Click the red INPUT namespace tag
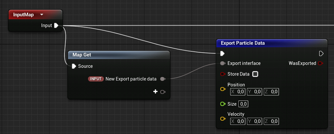 click(x=96, y=79)
